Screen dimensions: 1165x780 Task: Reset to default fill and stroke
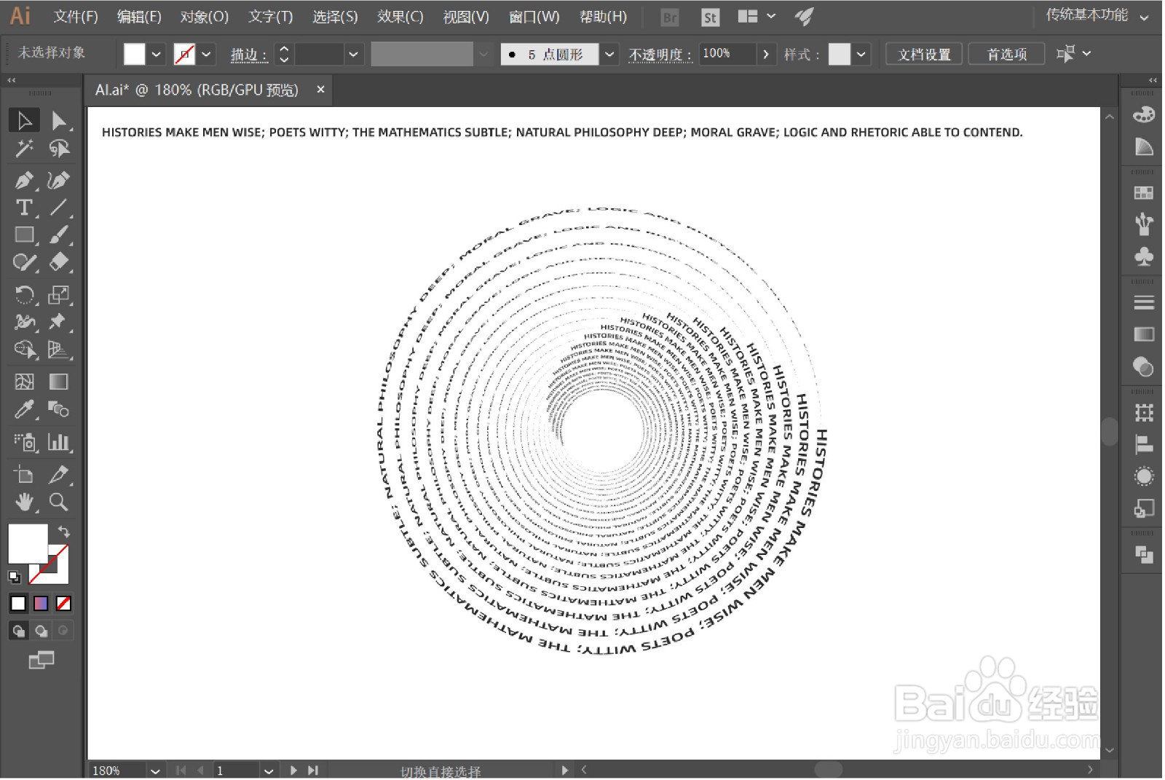click(x=15, y=577)
